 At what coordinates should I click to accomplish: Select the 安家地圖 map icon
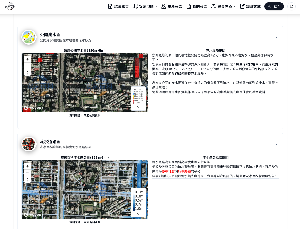tap(135, 6)
